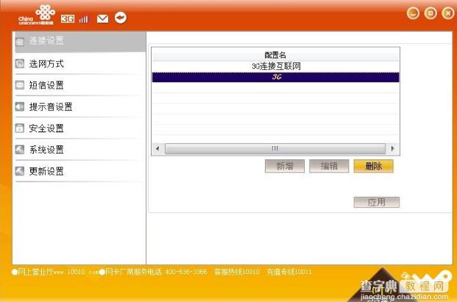Image resolution: width=457 pixels, height=302 pixels.
Task: Click the 应用 button
Action: pyautogui.click(x=377, y=202)
